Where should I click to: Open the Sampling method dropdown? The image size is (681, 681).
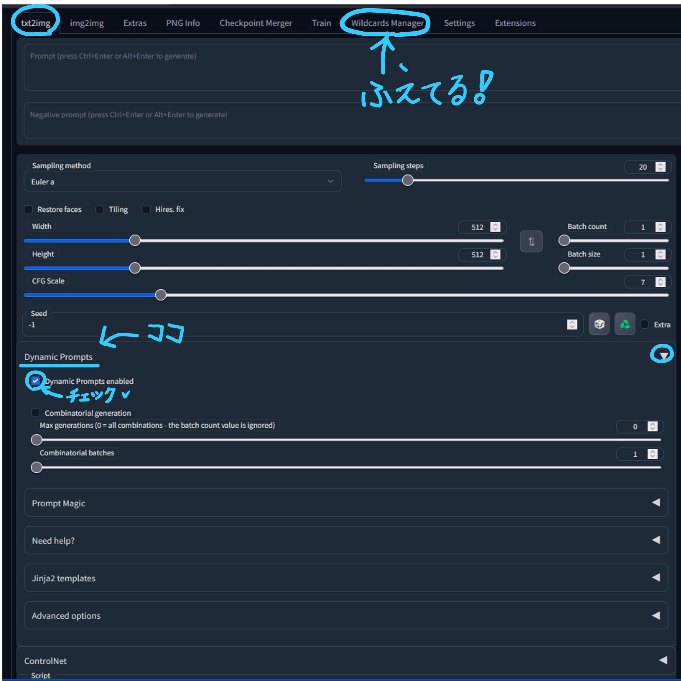[x=182, y=181]
